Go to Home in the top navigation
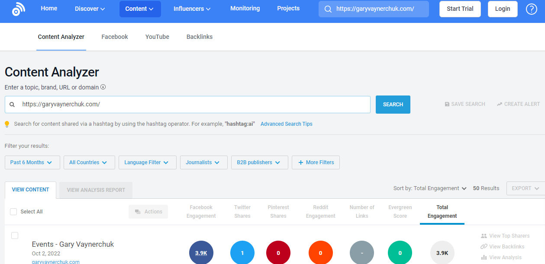Image resolution: width=545 pixels, height=264 pixels. 49,9
